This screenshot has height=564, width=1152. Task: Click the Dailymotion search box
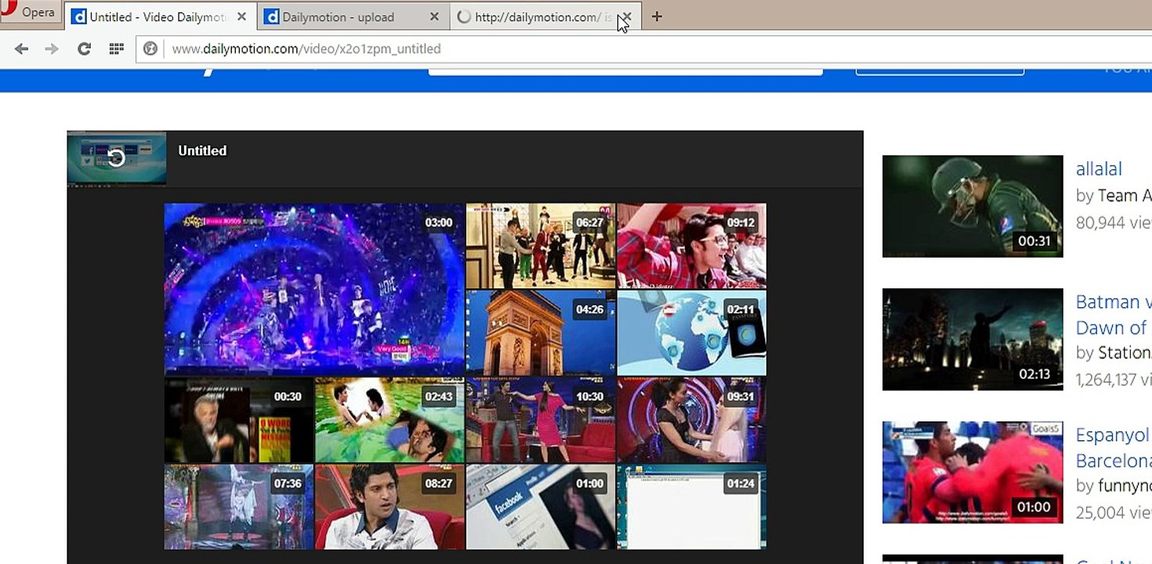click(625, 71)
